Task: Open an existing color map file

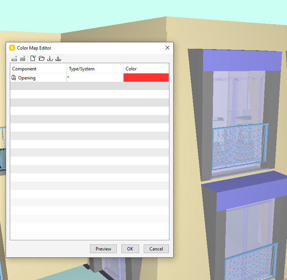Action: coord(42,58)
